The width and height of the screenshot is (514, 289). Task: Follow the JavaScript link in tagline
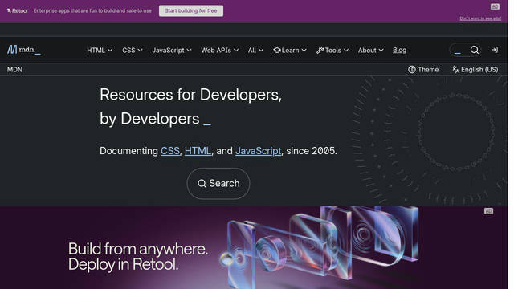coord(258,151)
